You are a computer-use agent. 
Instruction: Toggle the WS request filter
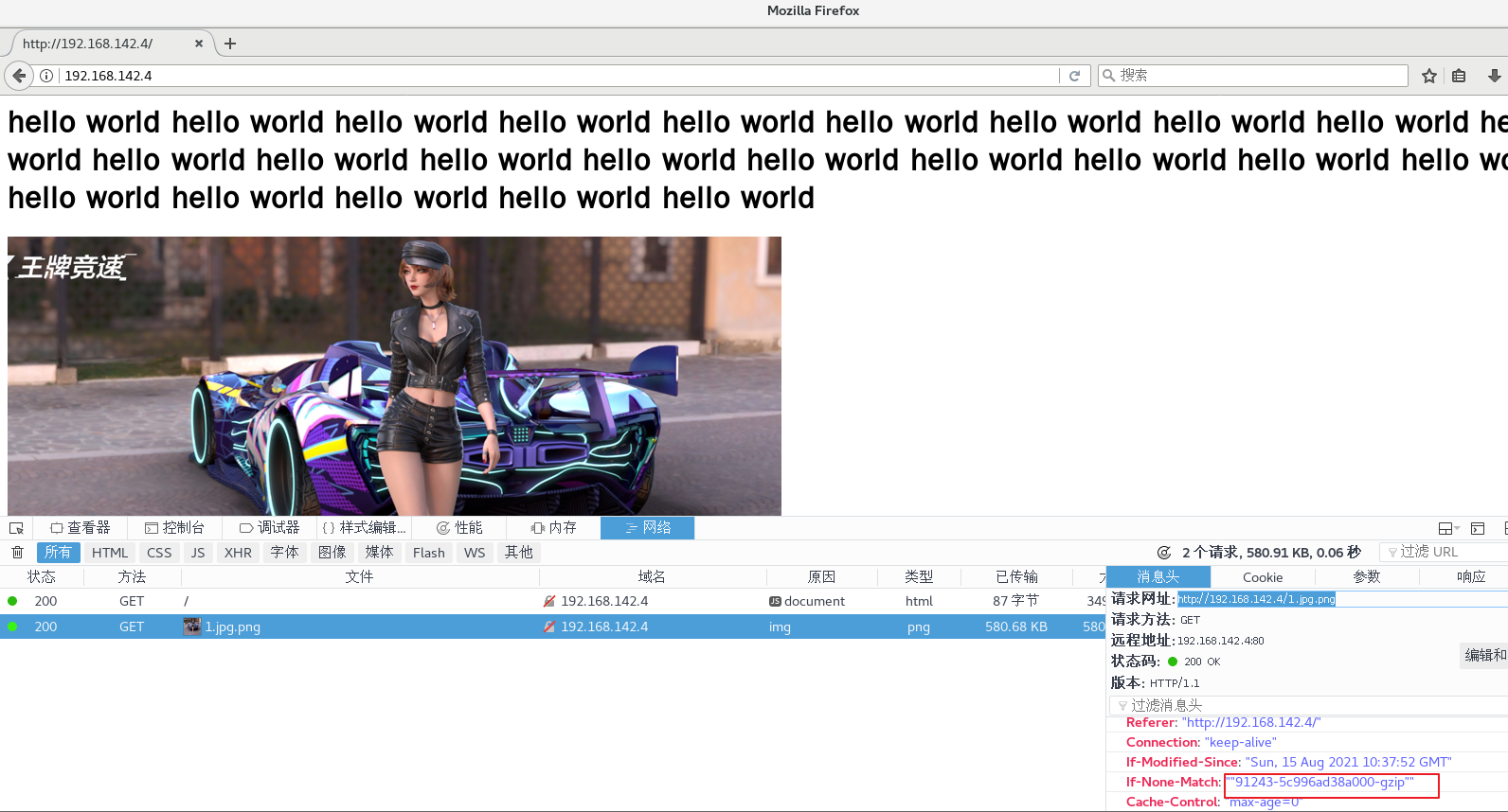(475, 553)
